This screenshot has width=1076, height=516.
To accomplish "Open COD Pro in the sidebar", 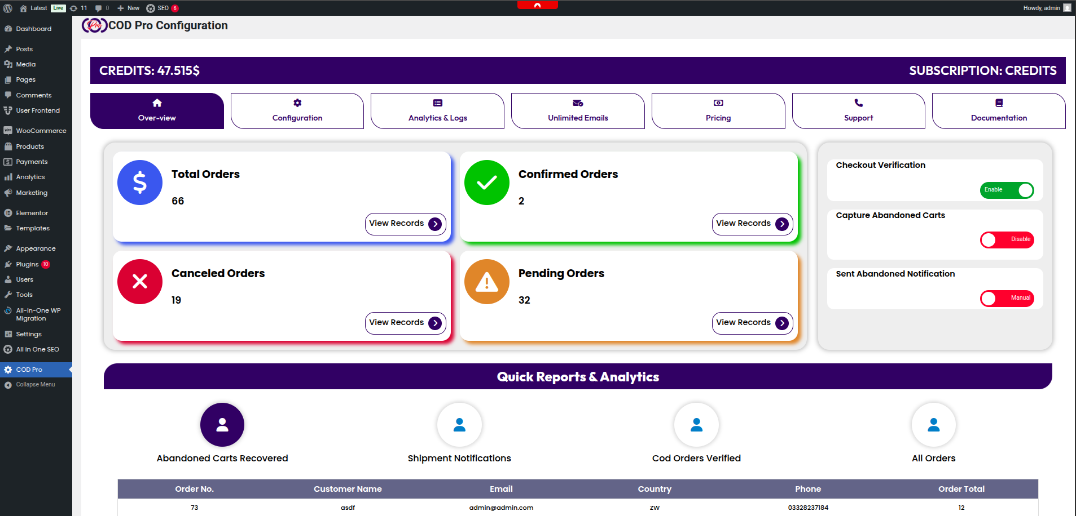I will pyautogui.click(x=36, y=370).
